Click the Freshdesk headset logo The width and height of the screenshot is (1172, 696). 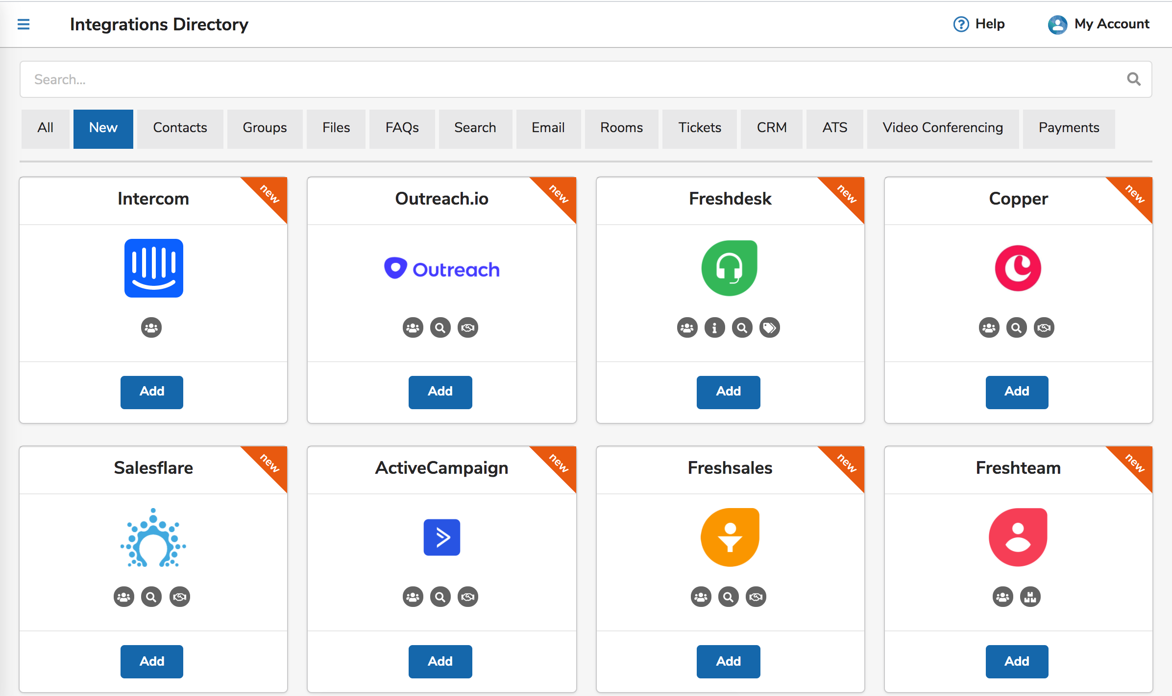(x=730, y=268)
